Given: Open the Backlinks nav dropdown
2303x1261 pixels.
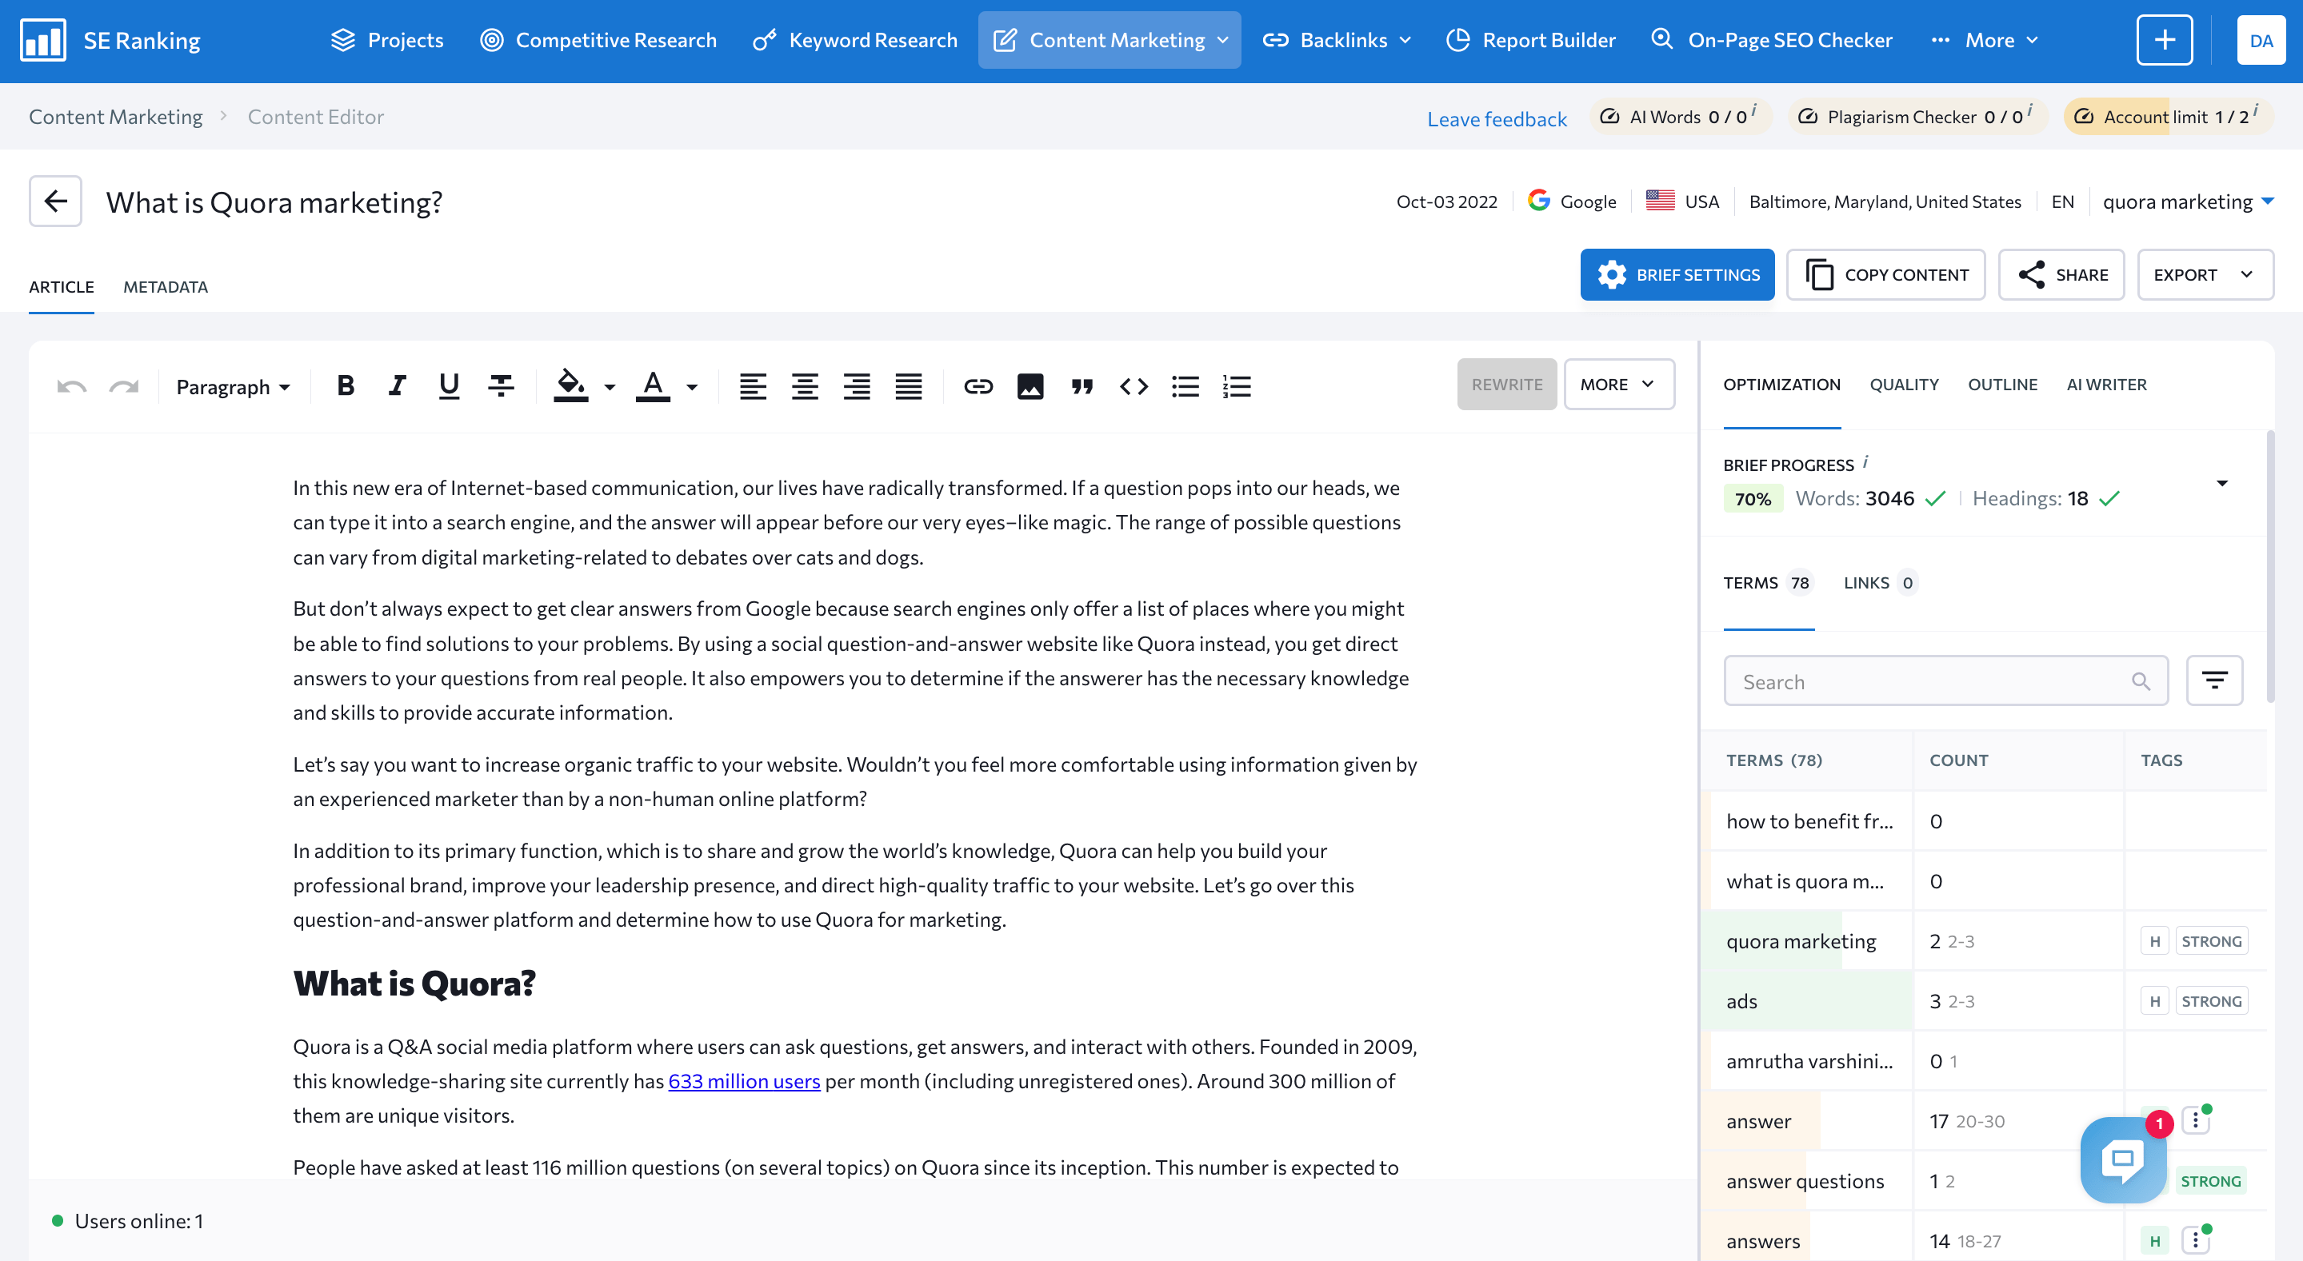Looking at the screenshot, I should [1337, 40].
